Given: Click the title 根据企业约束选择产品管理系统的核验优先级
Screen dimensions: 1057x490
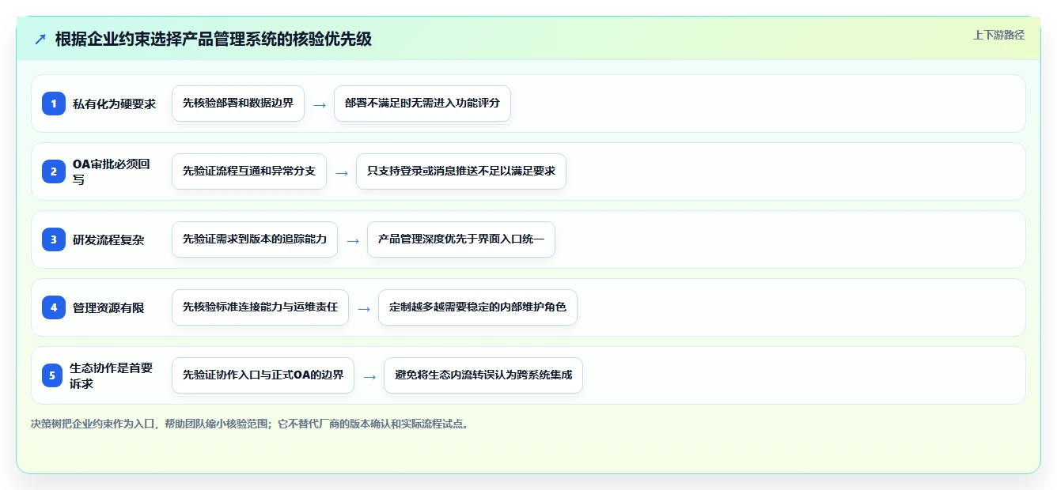Looking at the screenshot, I should click(214, 40).
